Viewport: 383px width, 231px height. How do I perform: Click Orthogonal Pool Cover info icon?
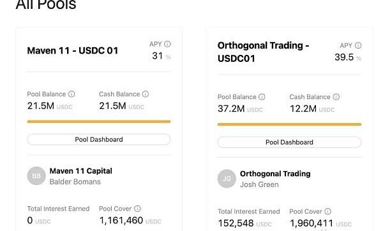328,211
